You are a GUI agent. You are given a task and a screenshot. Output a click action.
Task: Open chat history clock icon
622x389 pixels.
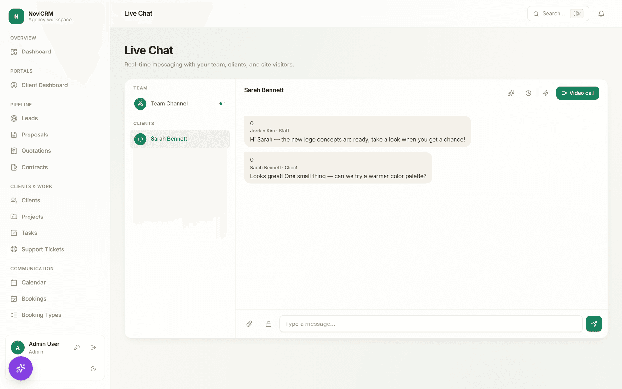(528, 93)
